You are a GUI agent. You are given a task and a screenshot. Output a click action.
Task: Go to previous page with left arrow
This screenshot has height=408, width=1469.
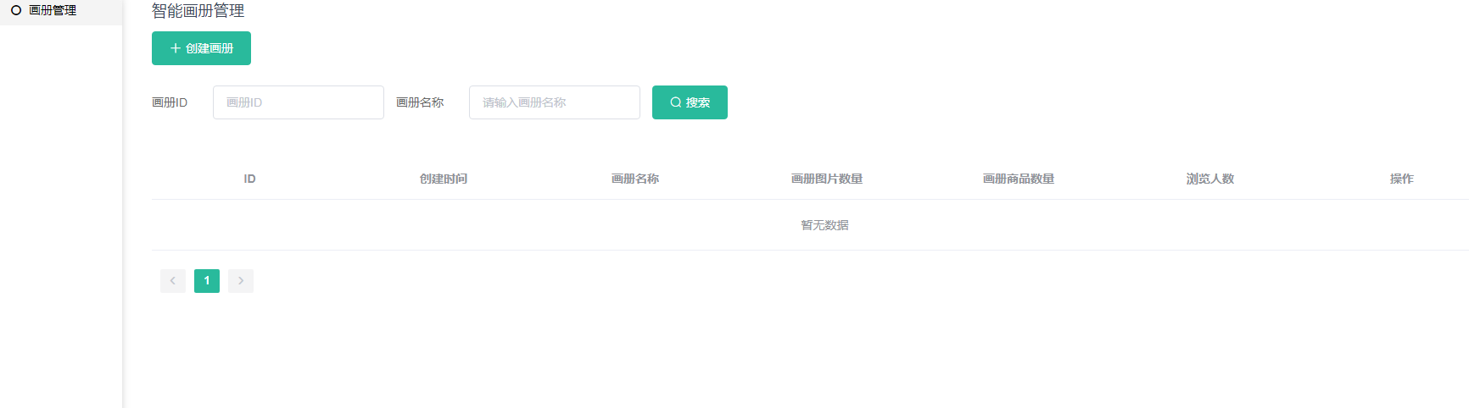click(173, 281)
